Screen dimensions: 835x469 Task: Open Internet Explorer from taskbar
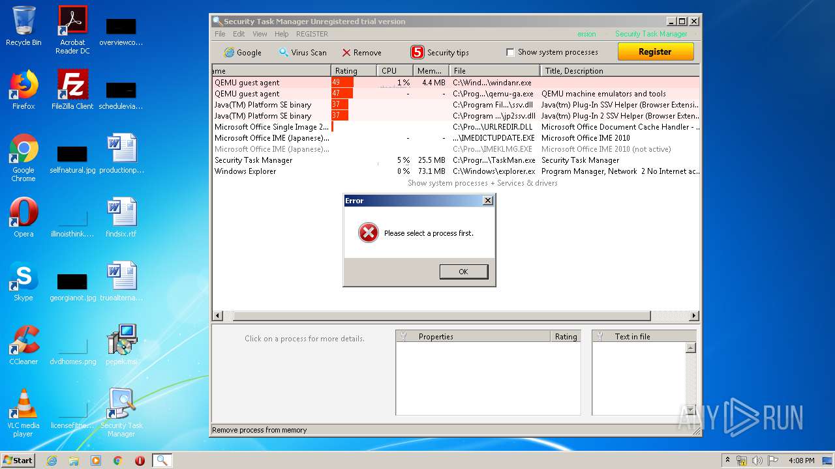(x=52, y=461)
